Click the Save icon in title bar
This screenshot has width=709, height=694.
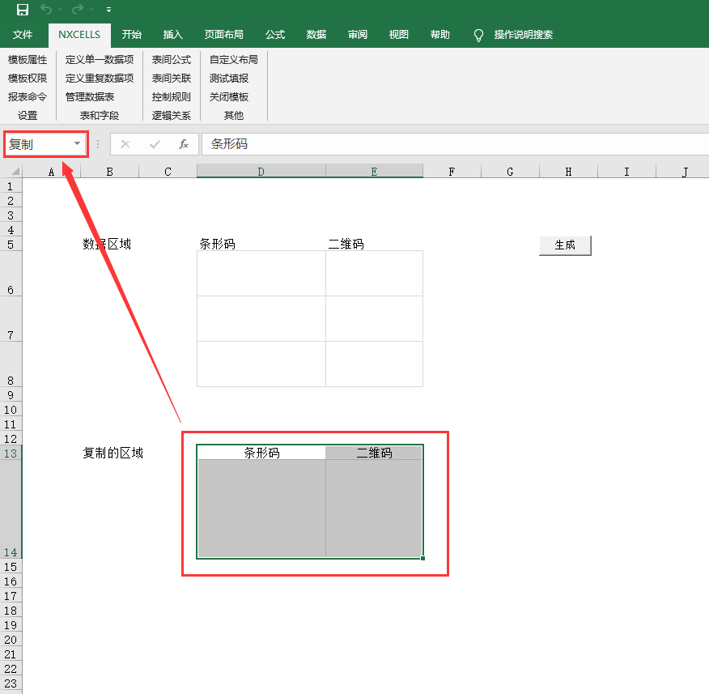click(23, 10)
